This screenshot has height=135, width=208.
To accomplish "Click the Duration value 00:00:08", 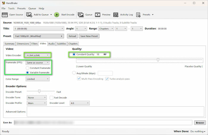I will coord(162,29).
